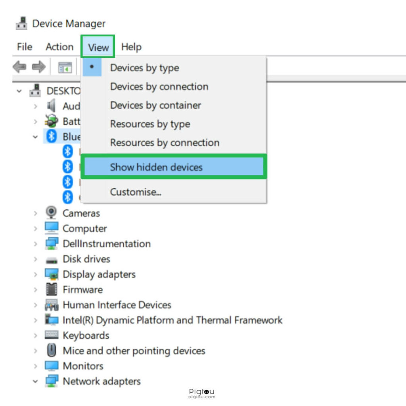Screen dimensions: 406x406
Task: Open the File menu
Action: [x=25, y=47]
